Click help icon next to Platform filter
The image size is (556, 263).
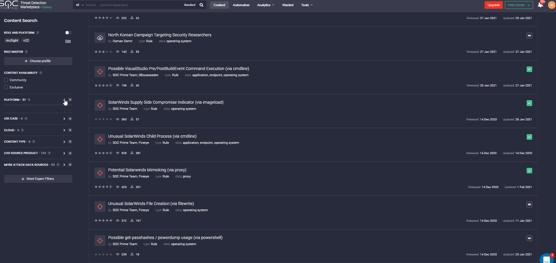pyautogui.click(x=29, y=100)
